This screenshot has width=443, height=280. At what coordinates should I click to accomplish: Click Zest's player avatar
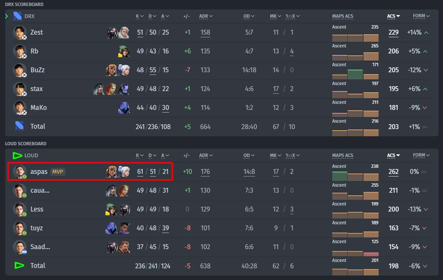[x=20, y=32]
